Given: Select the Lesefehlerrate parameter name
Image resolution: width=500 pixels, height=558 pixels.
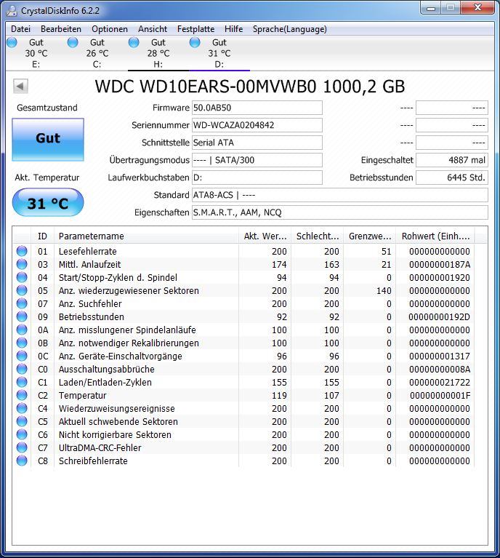Looking at the screenshot, I should 87,251.
